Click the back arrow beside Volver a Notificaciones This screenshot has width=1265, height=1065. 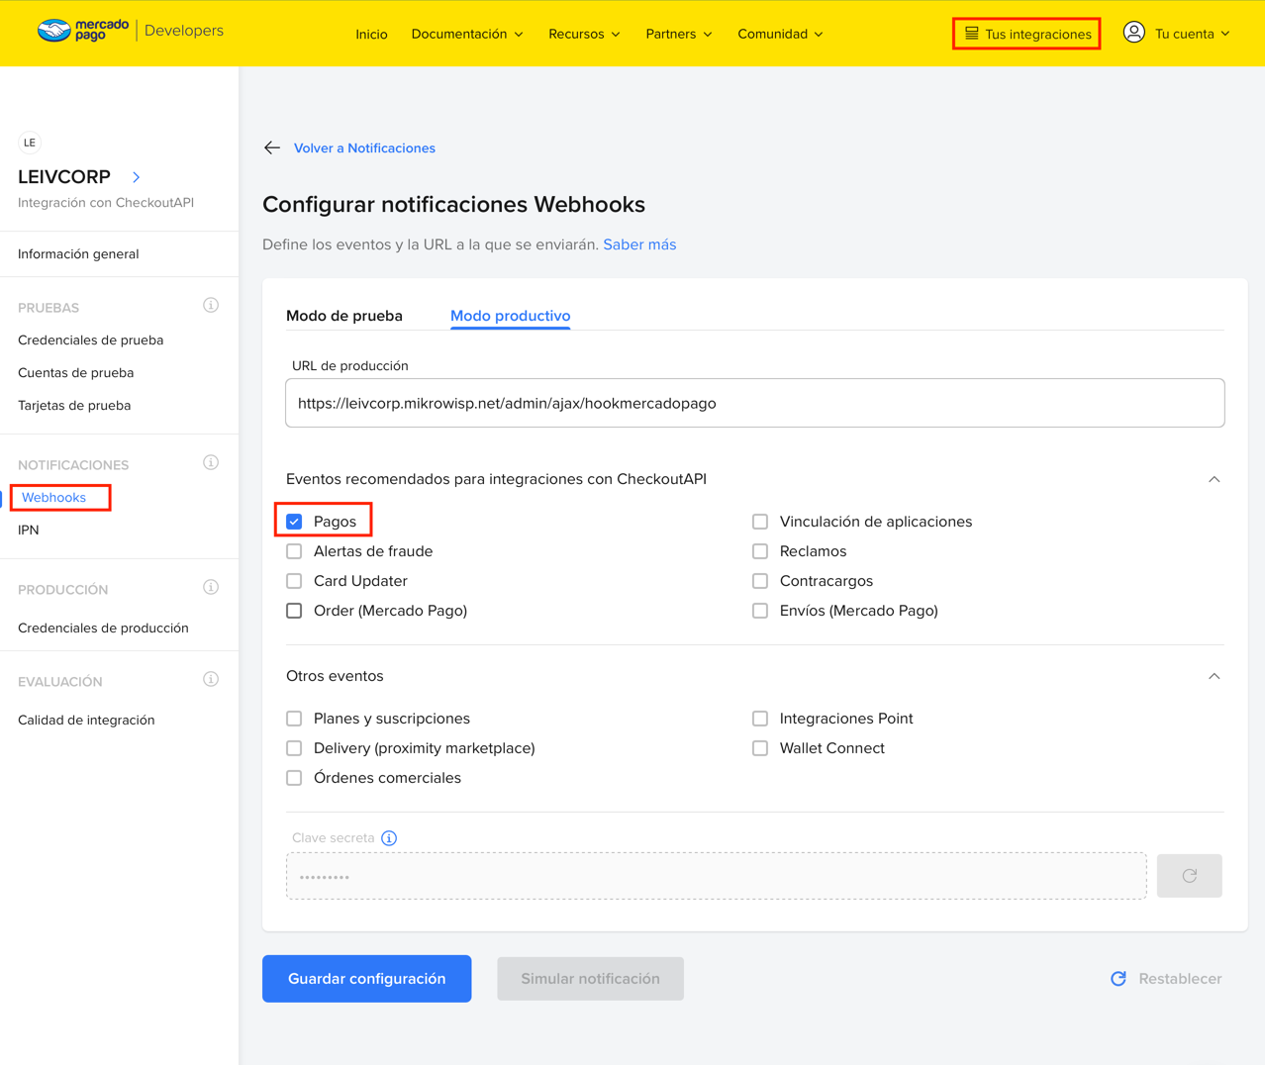click(x=272, y=148)
